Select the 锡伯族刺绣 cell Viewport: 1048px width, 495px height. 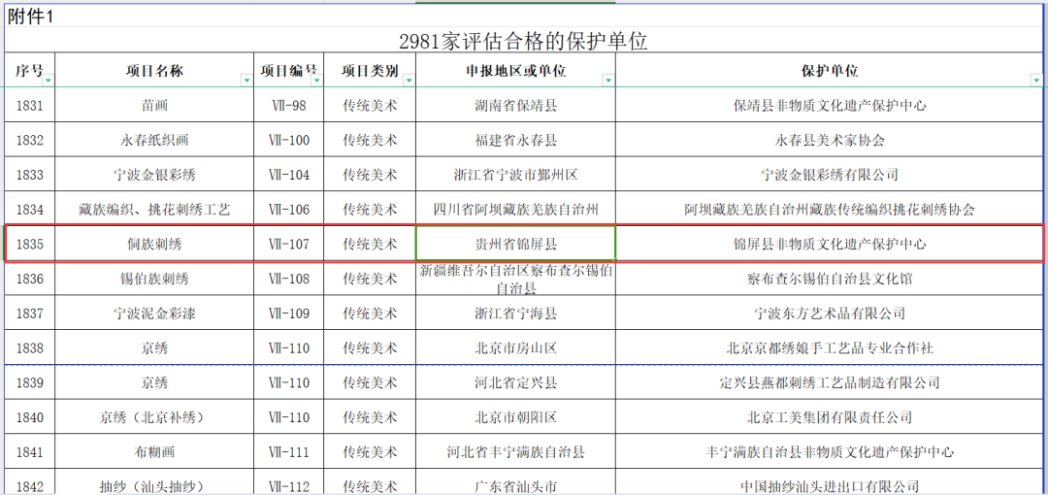154,279
